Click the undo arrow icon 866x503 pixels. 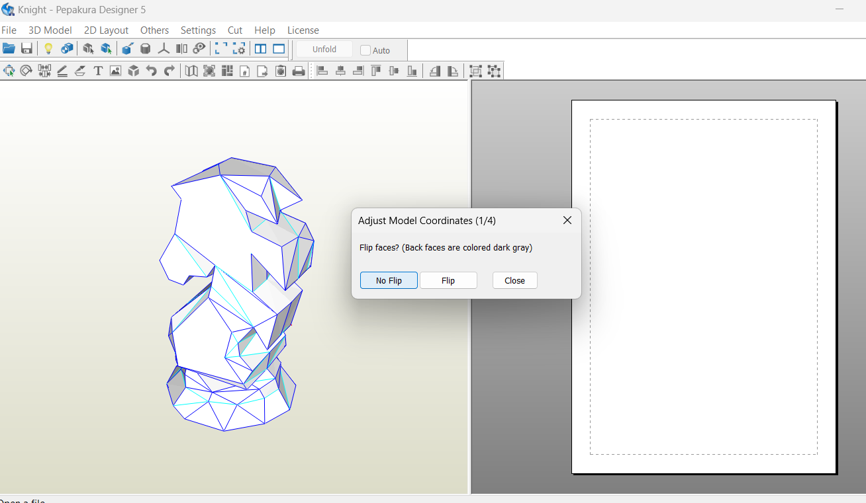(152, 71)
